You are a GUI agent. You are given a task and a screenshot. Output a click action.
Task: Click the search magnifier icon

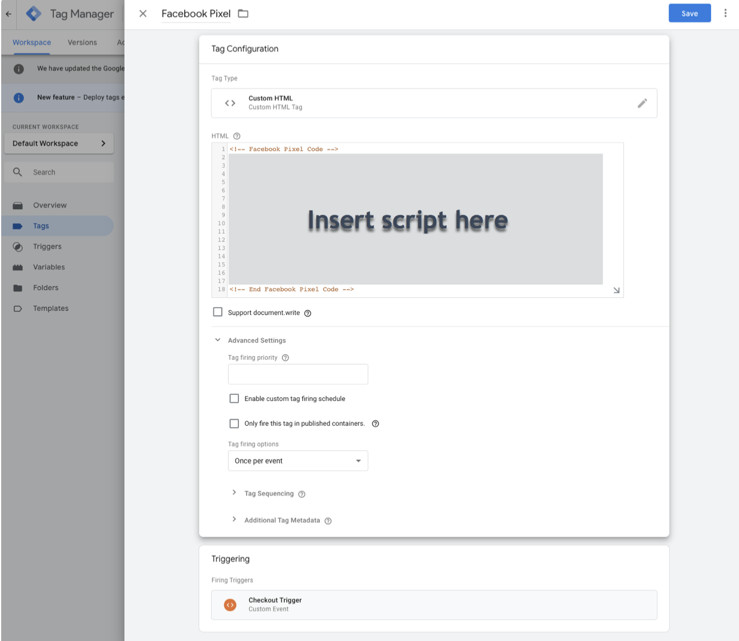point(18,172)
